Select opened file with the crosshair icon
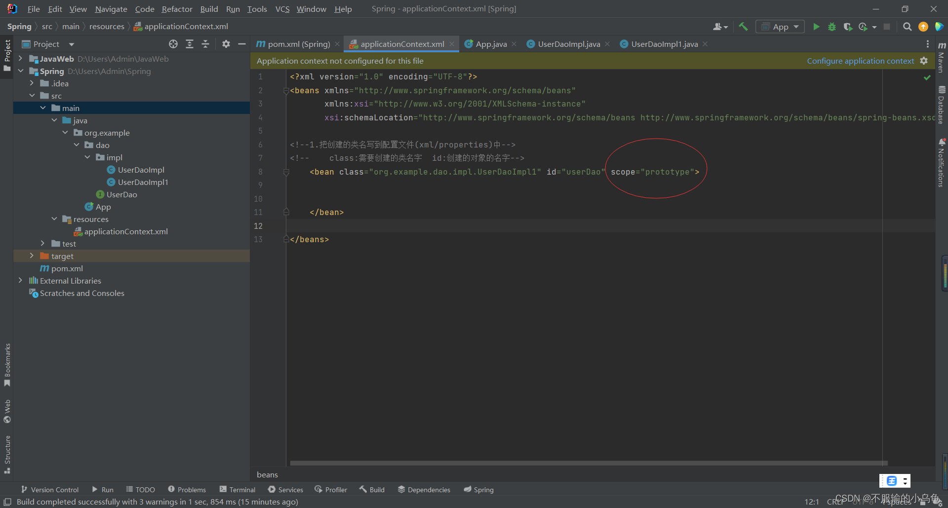 tap(173, 44)
